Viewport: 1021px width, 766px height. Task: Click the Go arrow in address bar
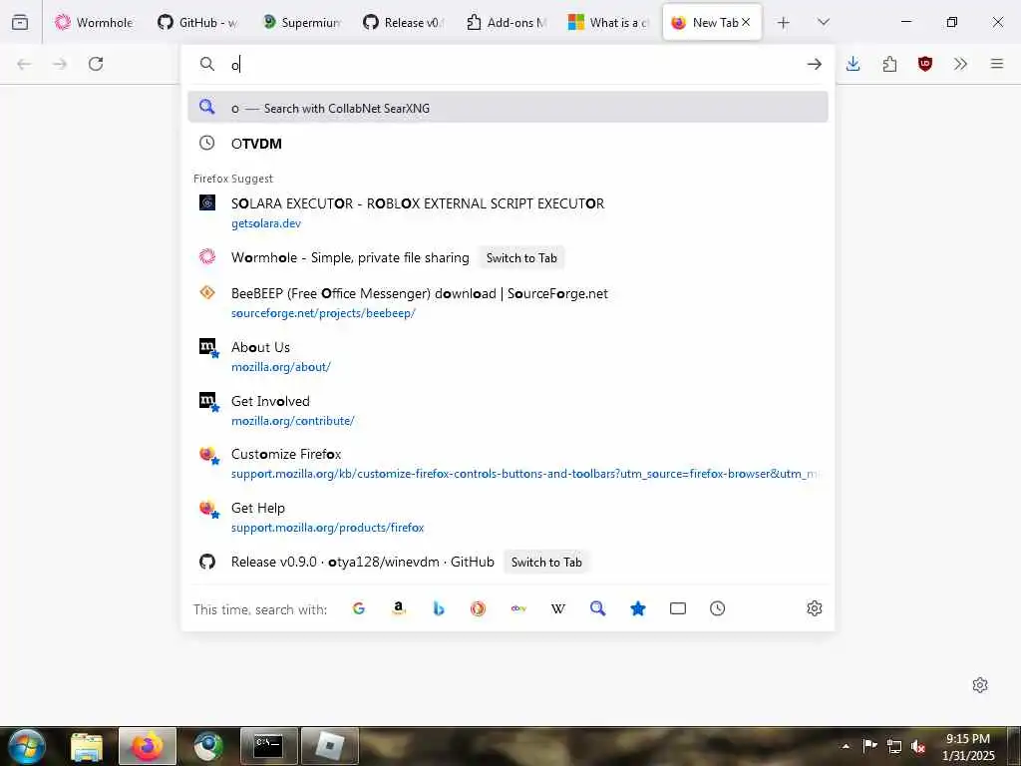(814, 64)
